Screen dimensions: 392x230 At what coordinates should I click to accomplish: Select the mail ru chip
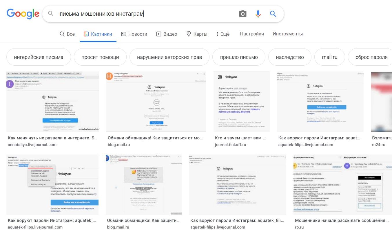330,57
